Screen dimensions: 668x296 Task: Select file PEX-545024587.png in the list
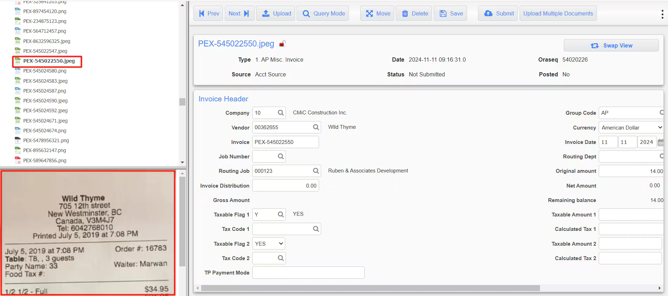click(x=45, y=91)
